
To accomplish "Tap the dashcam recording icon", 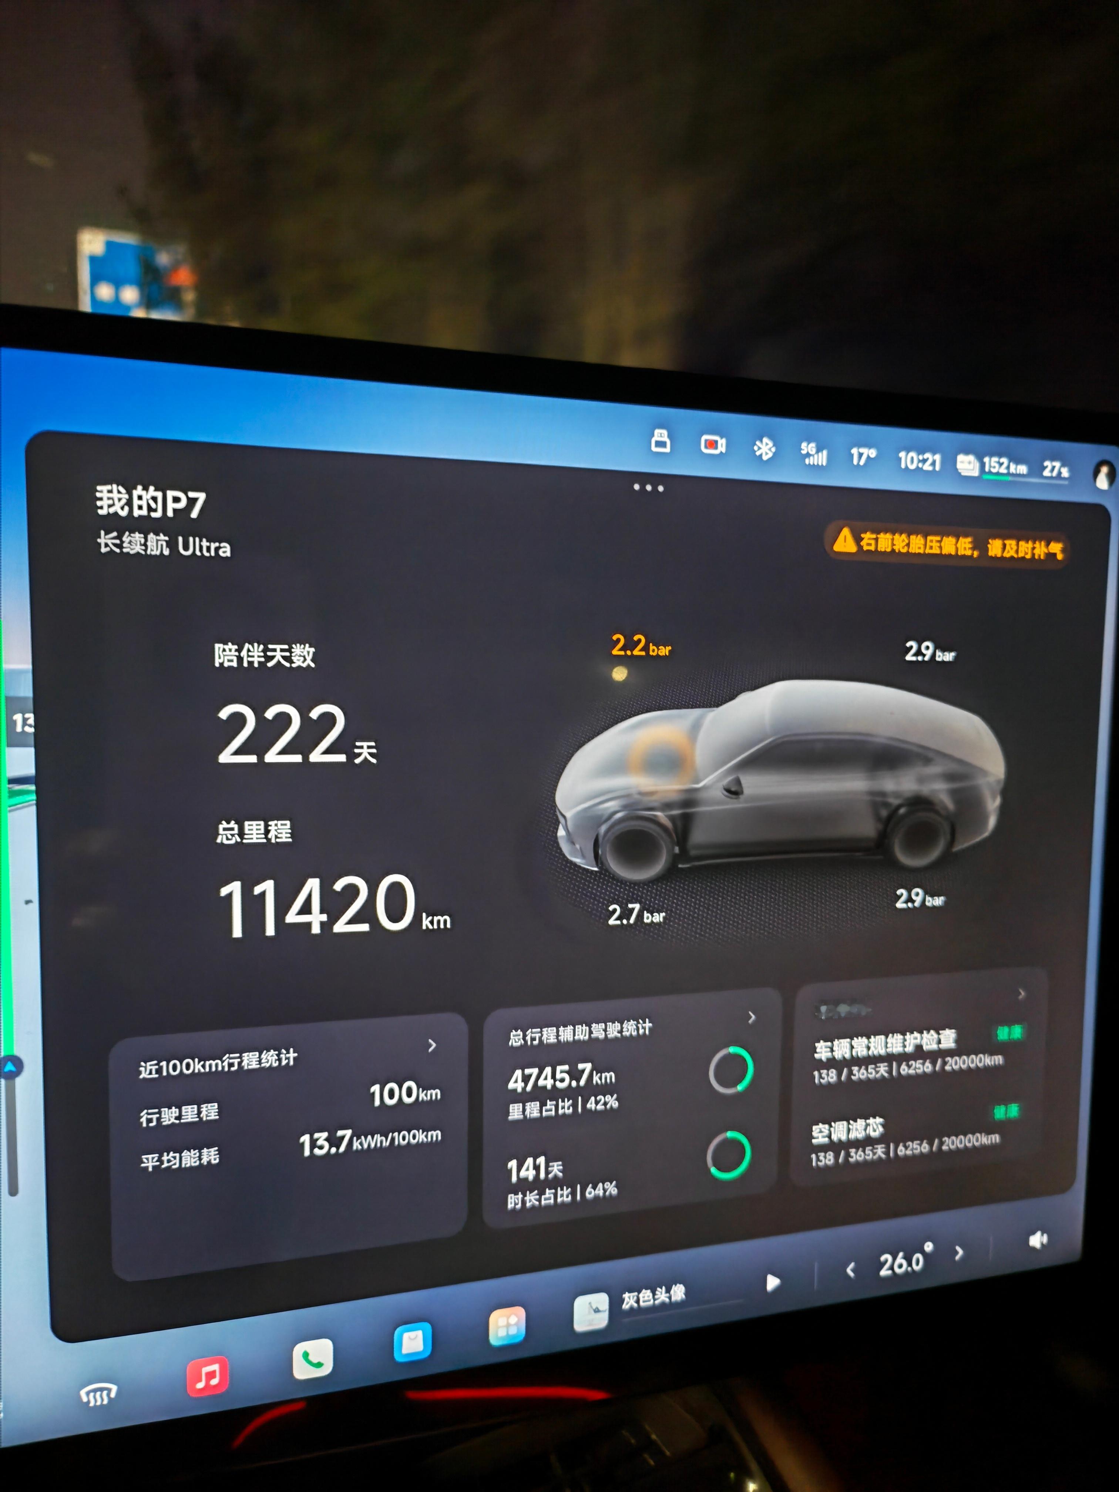I will pyautogui.click(x=713, y=444).
